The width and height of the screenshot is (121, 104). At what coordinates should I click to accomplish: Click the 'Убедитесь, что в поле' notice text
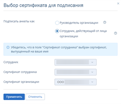tap(59, 49)
